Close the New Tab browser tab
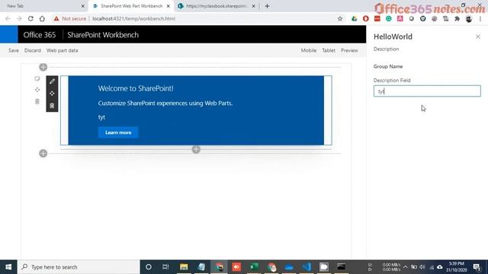The image size is (488, 274). click(x=83, y=6)
